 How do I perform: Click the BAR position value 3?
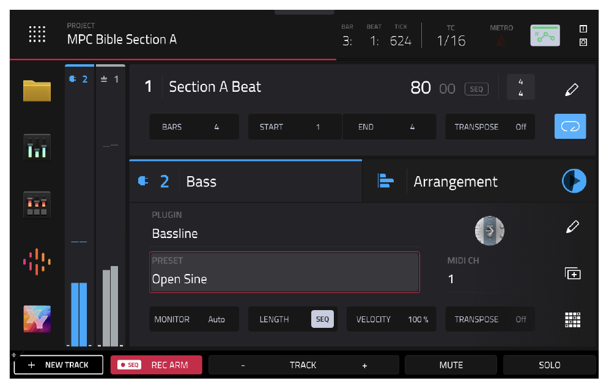347,41
